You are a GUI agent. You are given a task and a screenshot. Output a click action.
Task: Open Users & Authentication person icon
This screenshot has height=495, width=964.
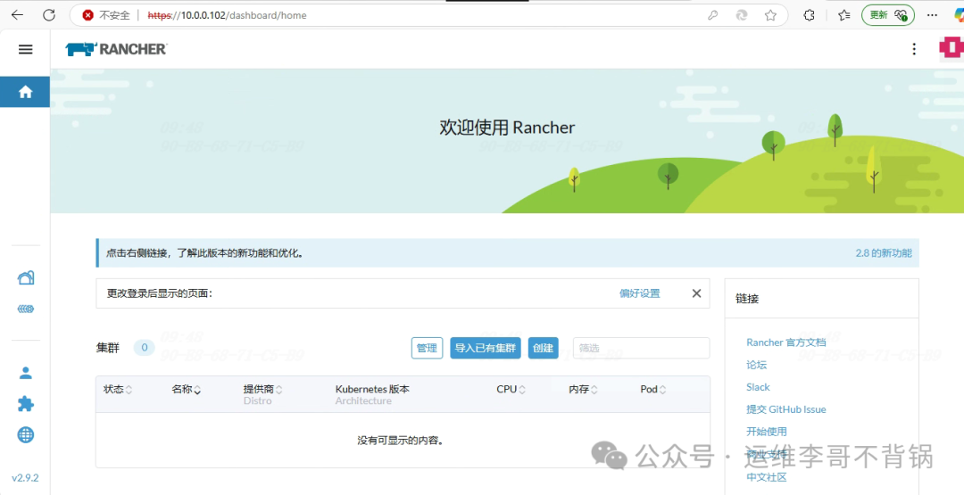tap(25, 373)
